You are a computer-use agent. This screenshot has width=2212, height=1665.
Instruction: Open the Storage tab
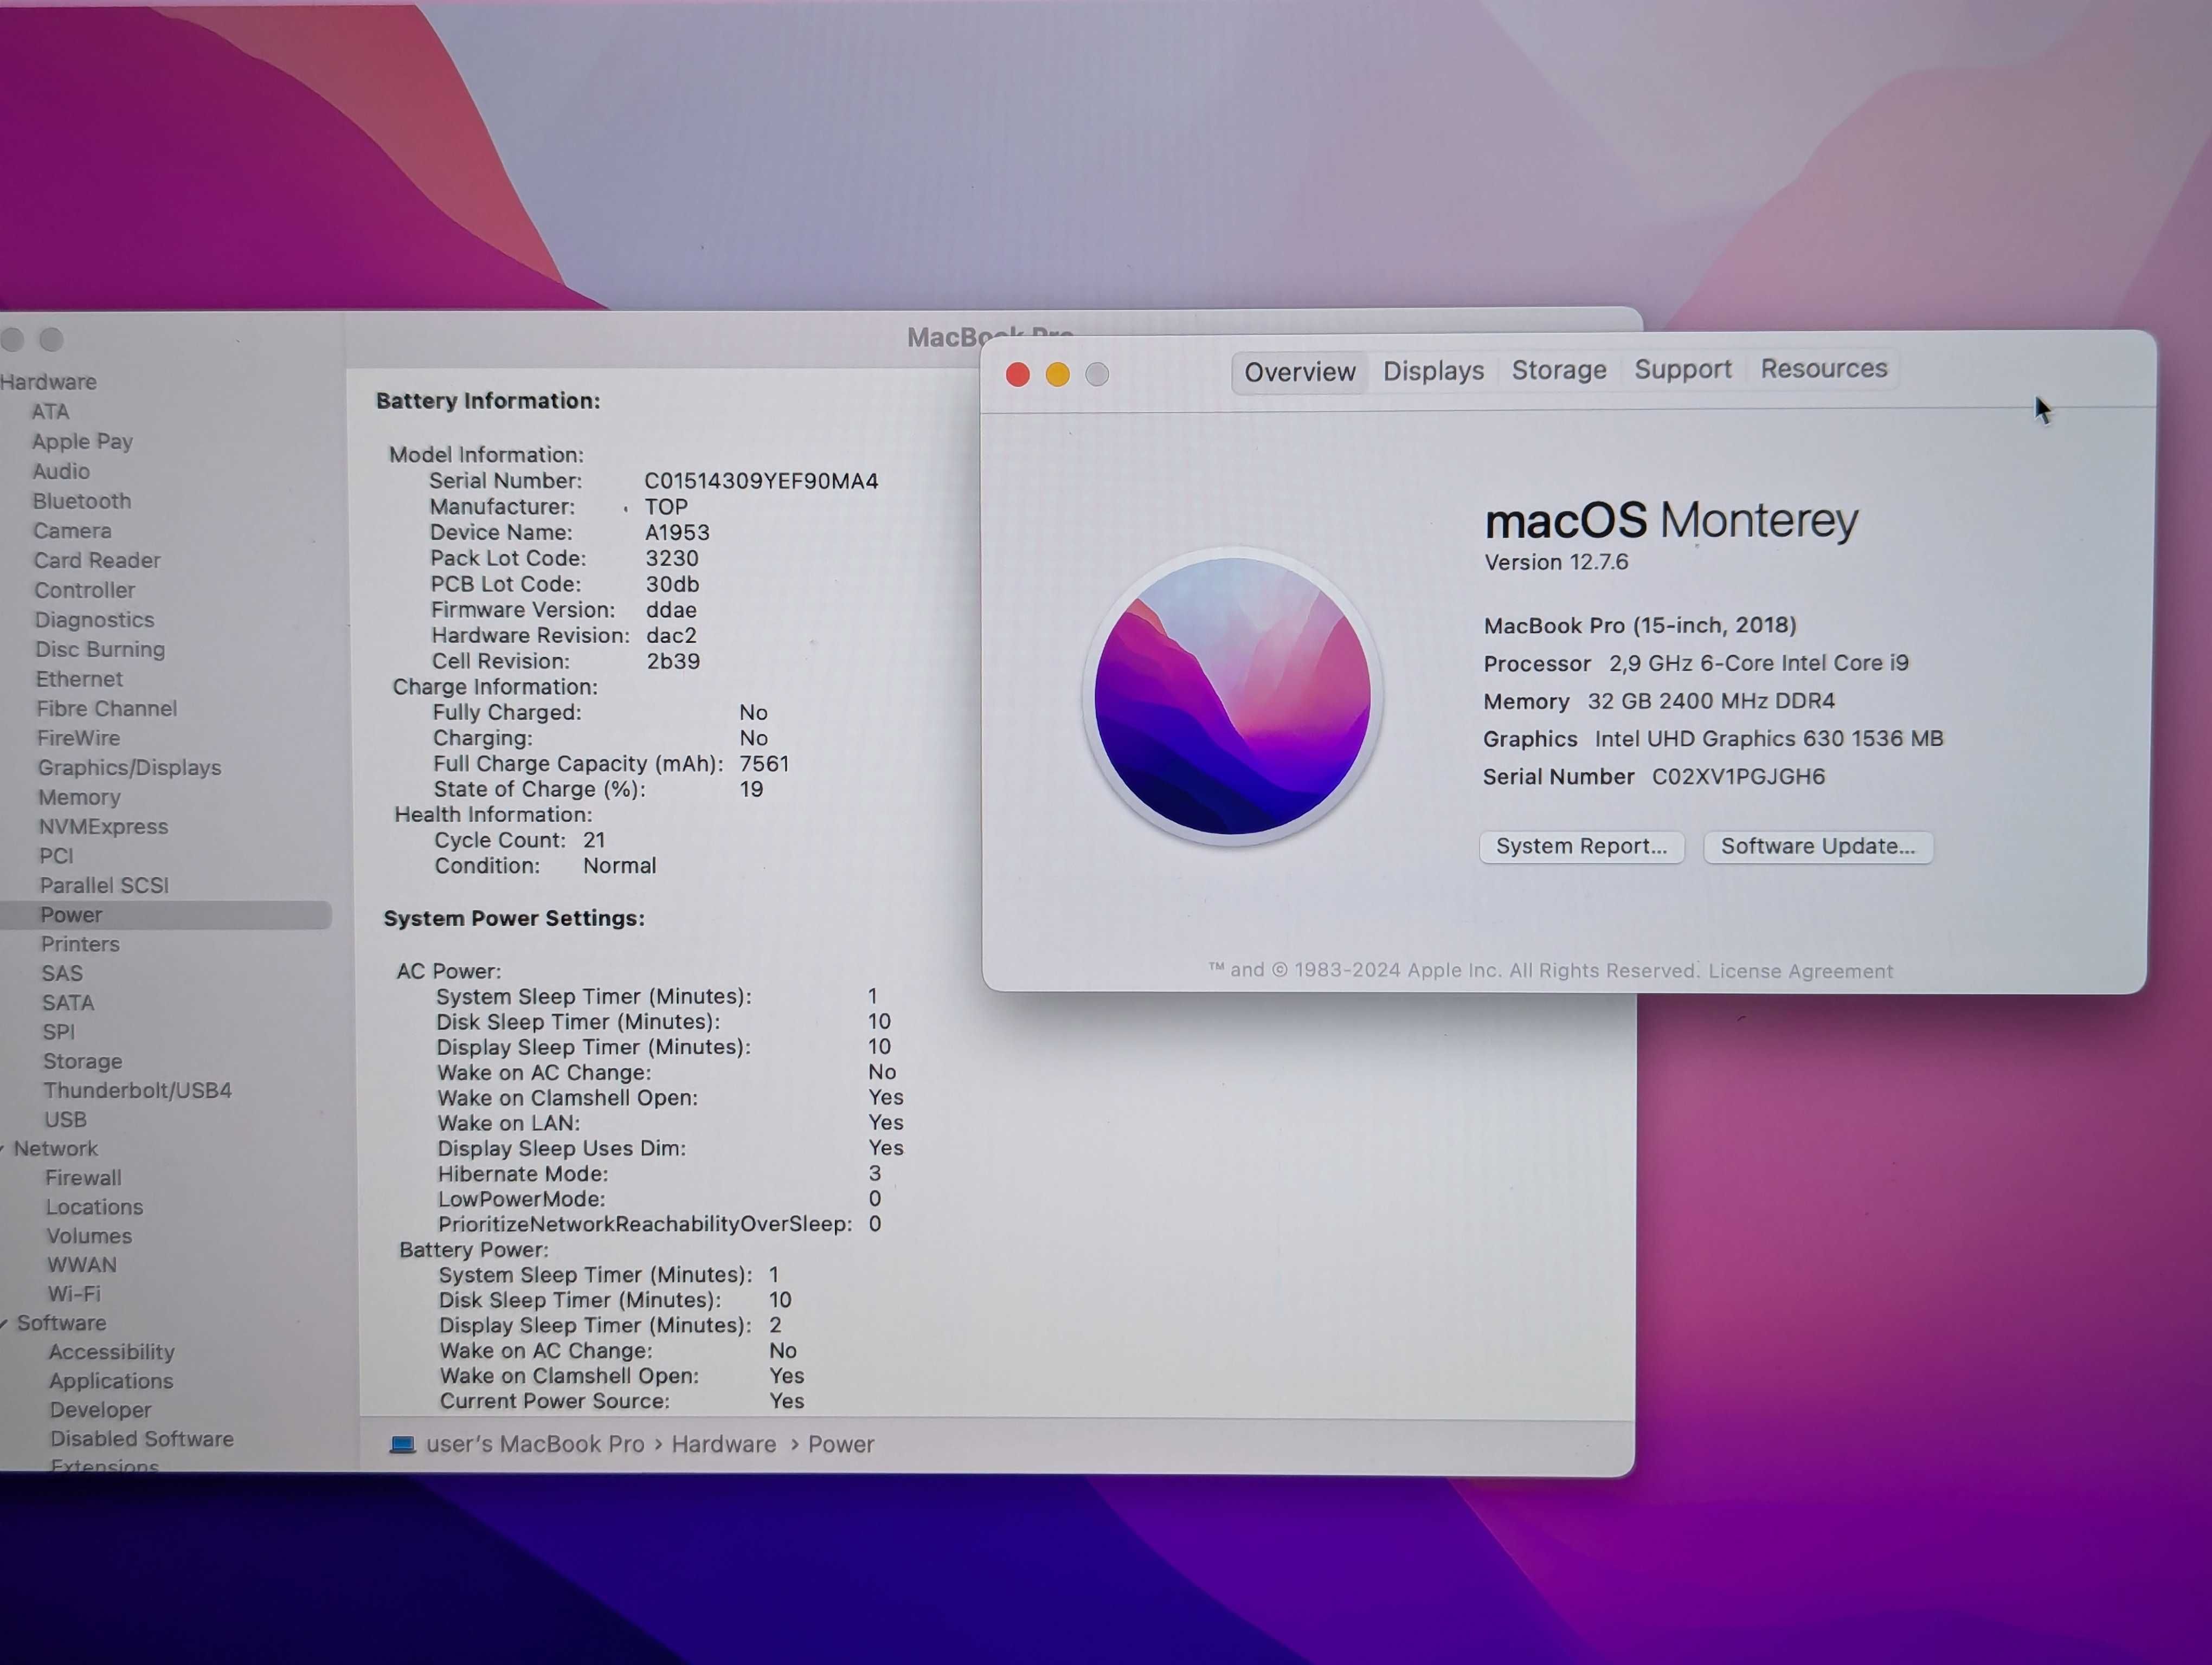click(x=1558, y=371)
